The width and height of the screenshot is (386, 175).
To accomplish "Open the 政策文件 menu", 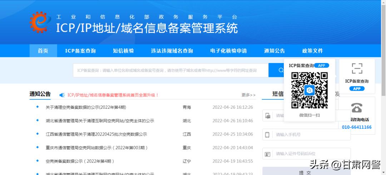I will pyautogui.click(x=312, y=51).
